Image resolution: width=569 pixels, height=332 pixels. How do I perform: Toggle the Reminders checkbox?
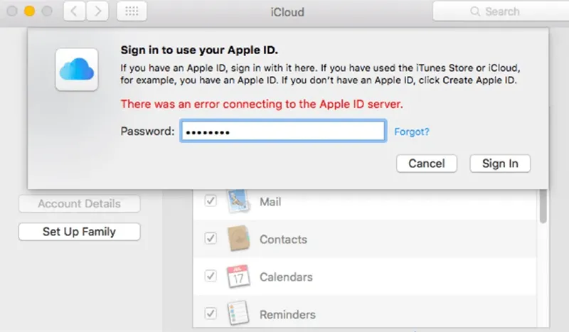pos(211,314)
